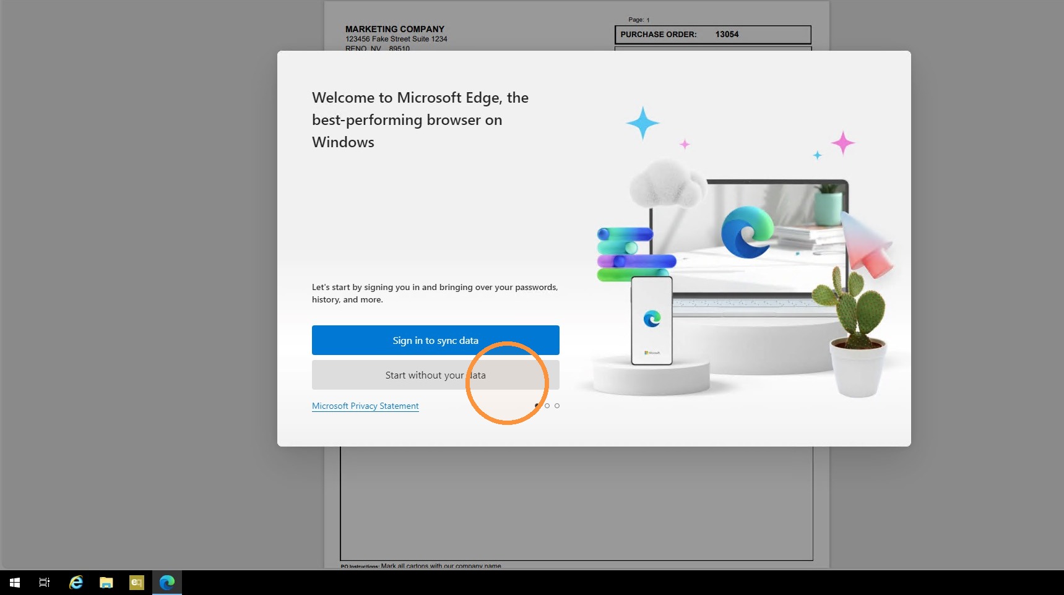Viewport: 1064px width, 595px height.
Task: Click 'Mark all cartons with our company name' text
Action: [441, 566]
